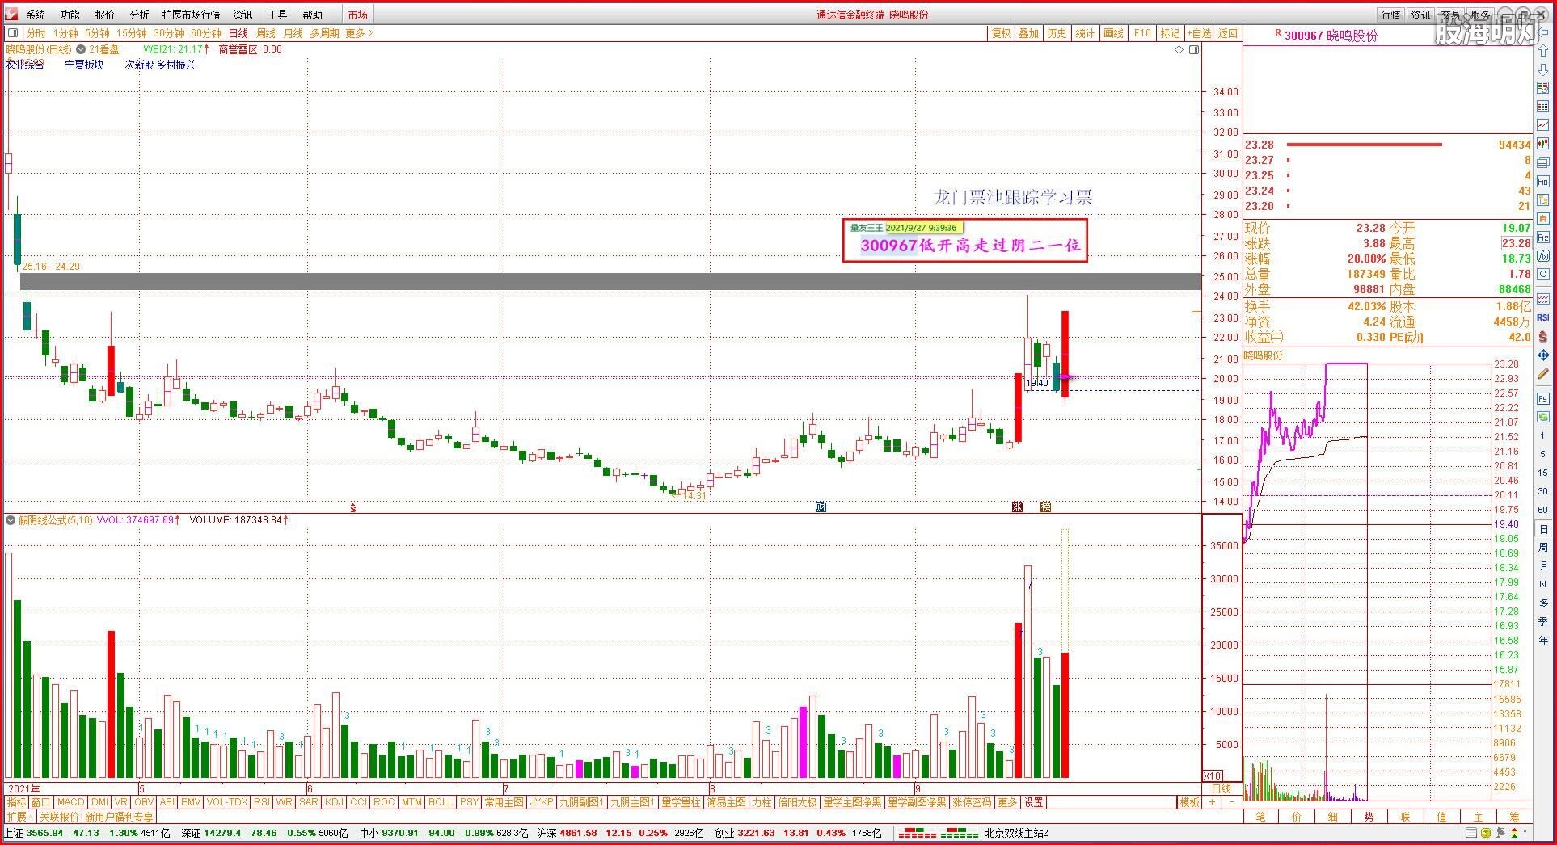Click the 设置 settings button at bottom
The image size is (1557, 845).
(x=1034, y=802)
